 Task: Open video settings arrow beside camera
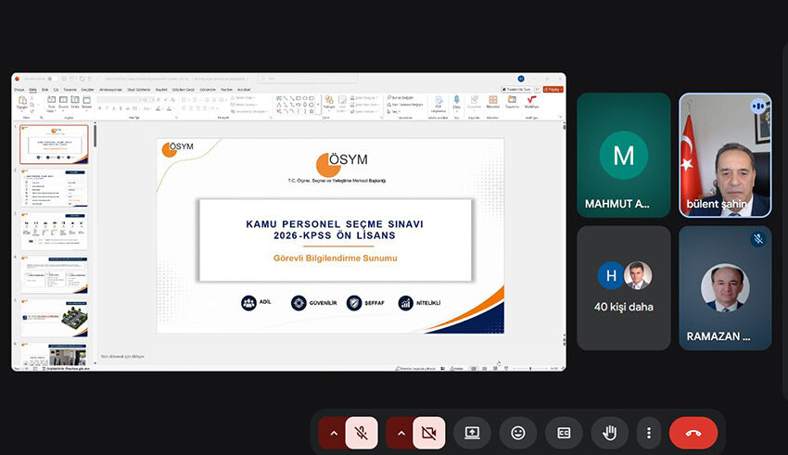pos(401,433)
